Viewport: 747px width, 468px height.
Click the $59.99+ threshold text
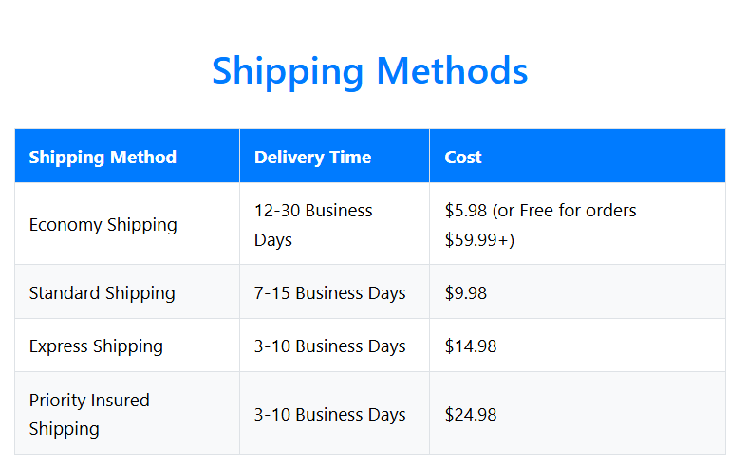(479, 239)
